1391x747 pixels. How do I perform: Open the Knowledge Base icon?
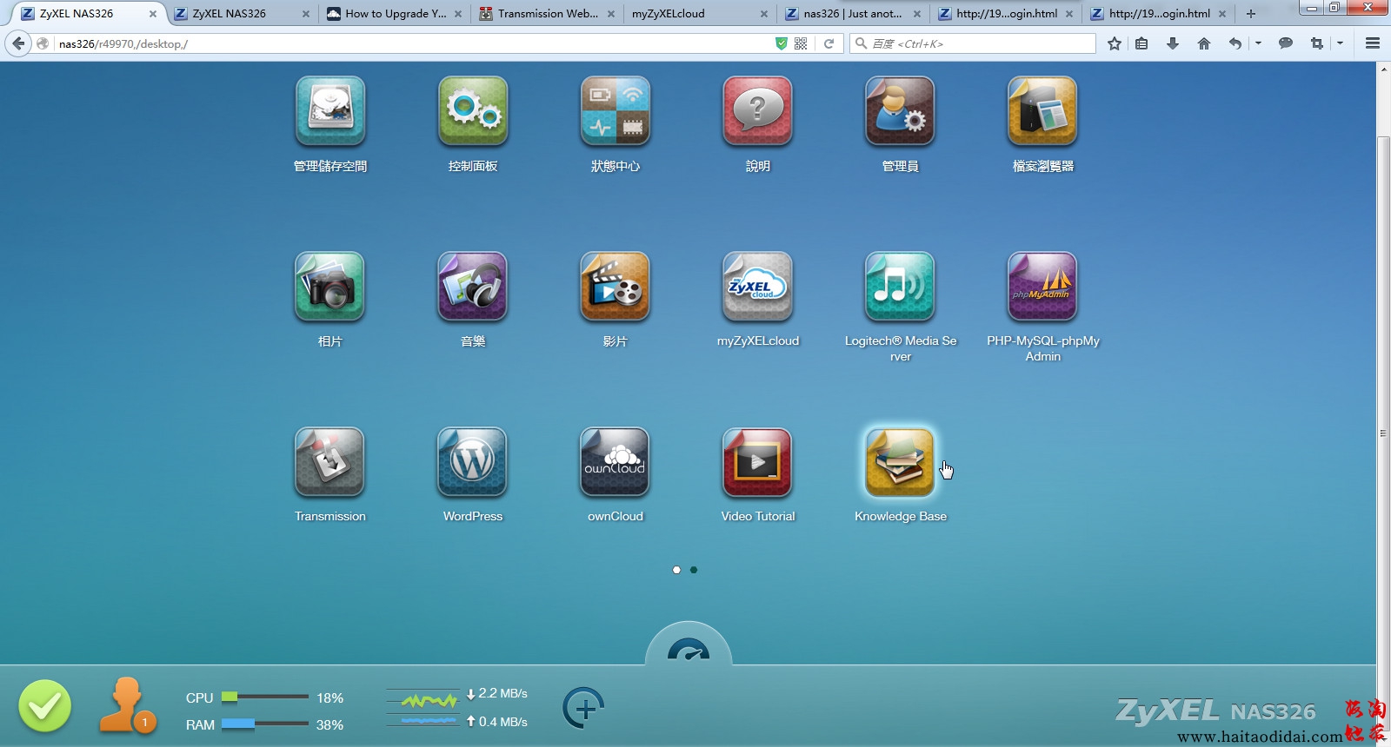[x=900, y=462]
